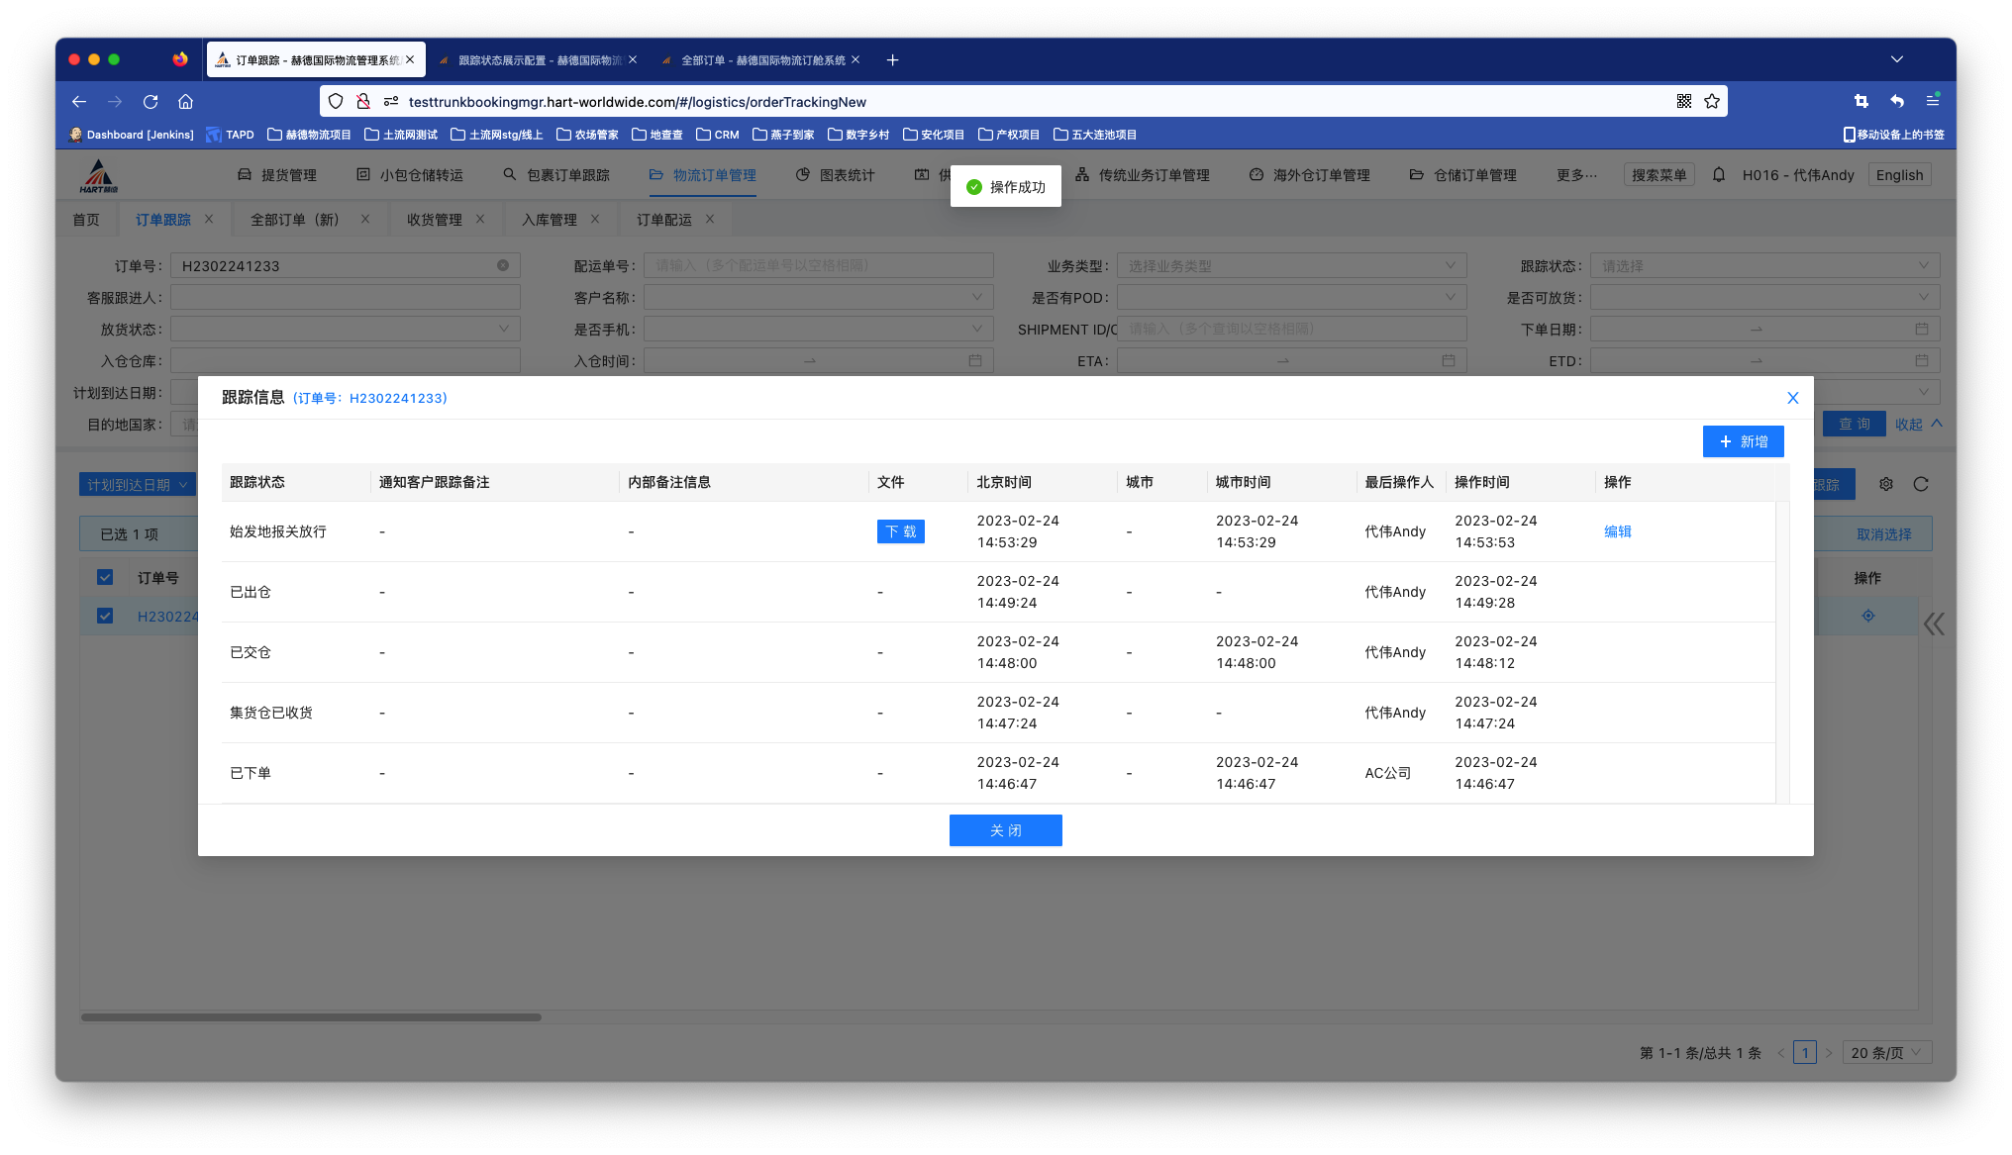Click the table refresh icon
Image resolution: width=2012 pixels, height=1155 pixels.
(x=1921, y=484)
